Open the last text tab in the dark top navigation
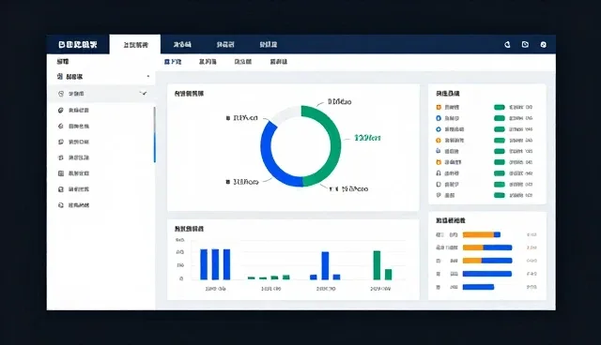Image resolution: width=601 pixels, height=345 pixels. click(x=269, y=44)
